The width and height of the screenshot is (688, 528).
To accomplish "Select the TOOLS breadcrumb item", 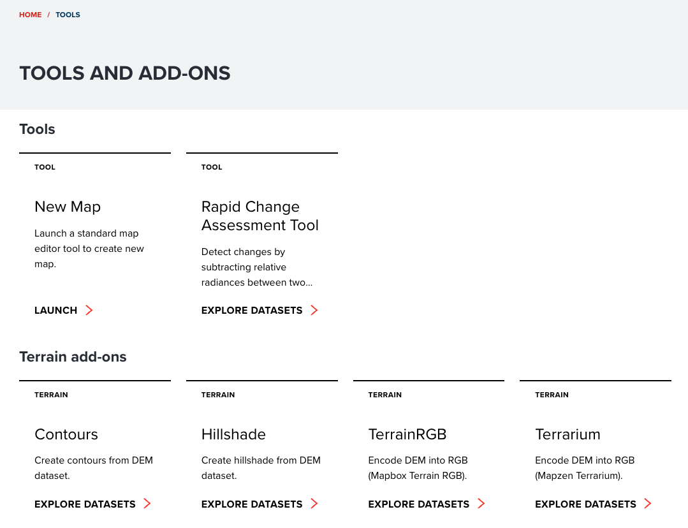I will pos(68,15).
